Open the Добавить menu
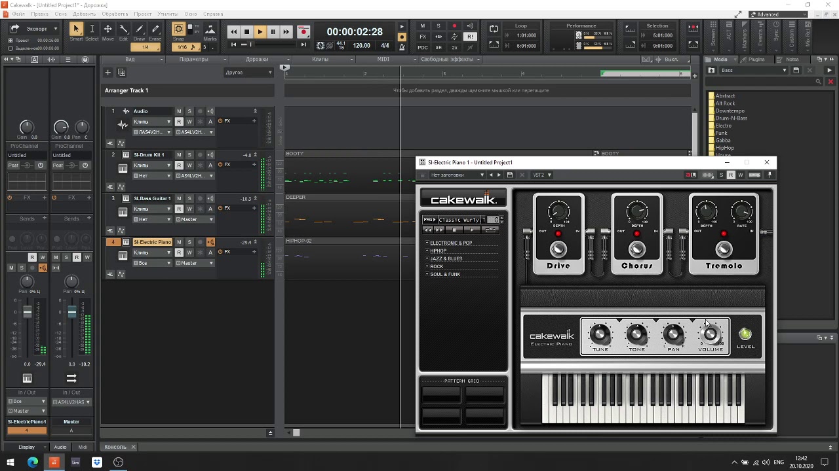839x471 pixels. pyautogui.click(x=84, y=14)
